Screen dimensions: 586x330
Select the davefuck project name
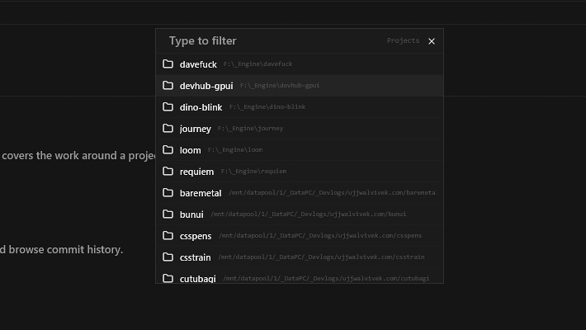198,64
